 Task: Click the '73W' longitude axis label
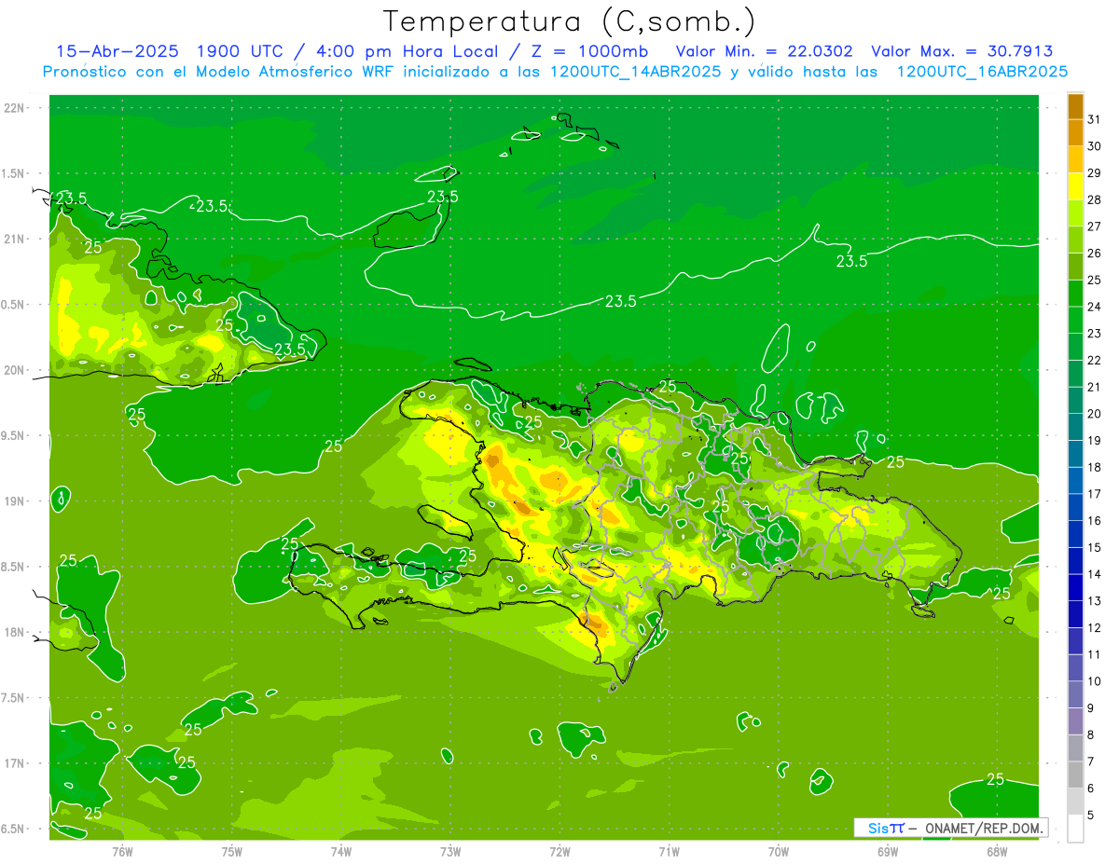[450, 851]
